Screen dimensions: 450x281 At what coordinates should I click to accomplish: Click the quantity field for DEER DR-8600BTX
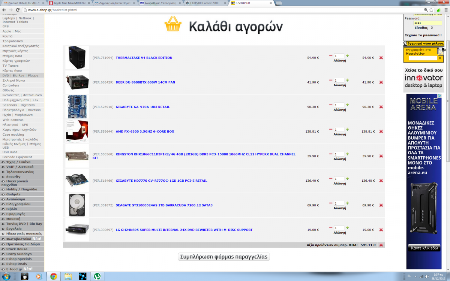339,81
